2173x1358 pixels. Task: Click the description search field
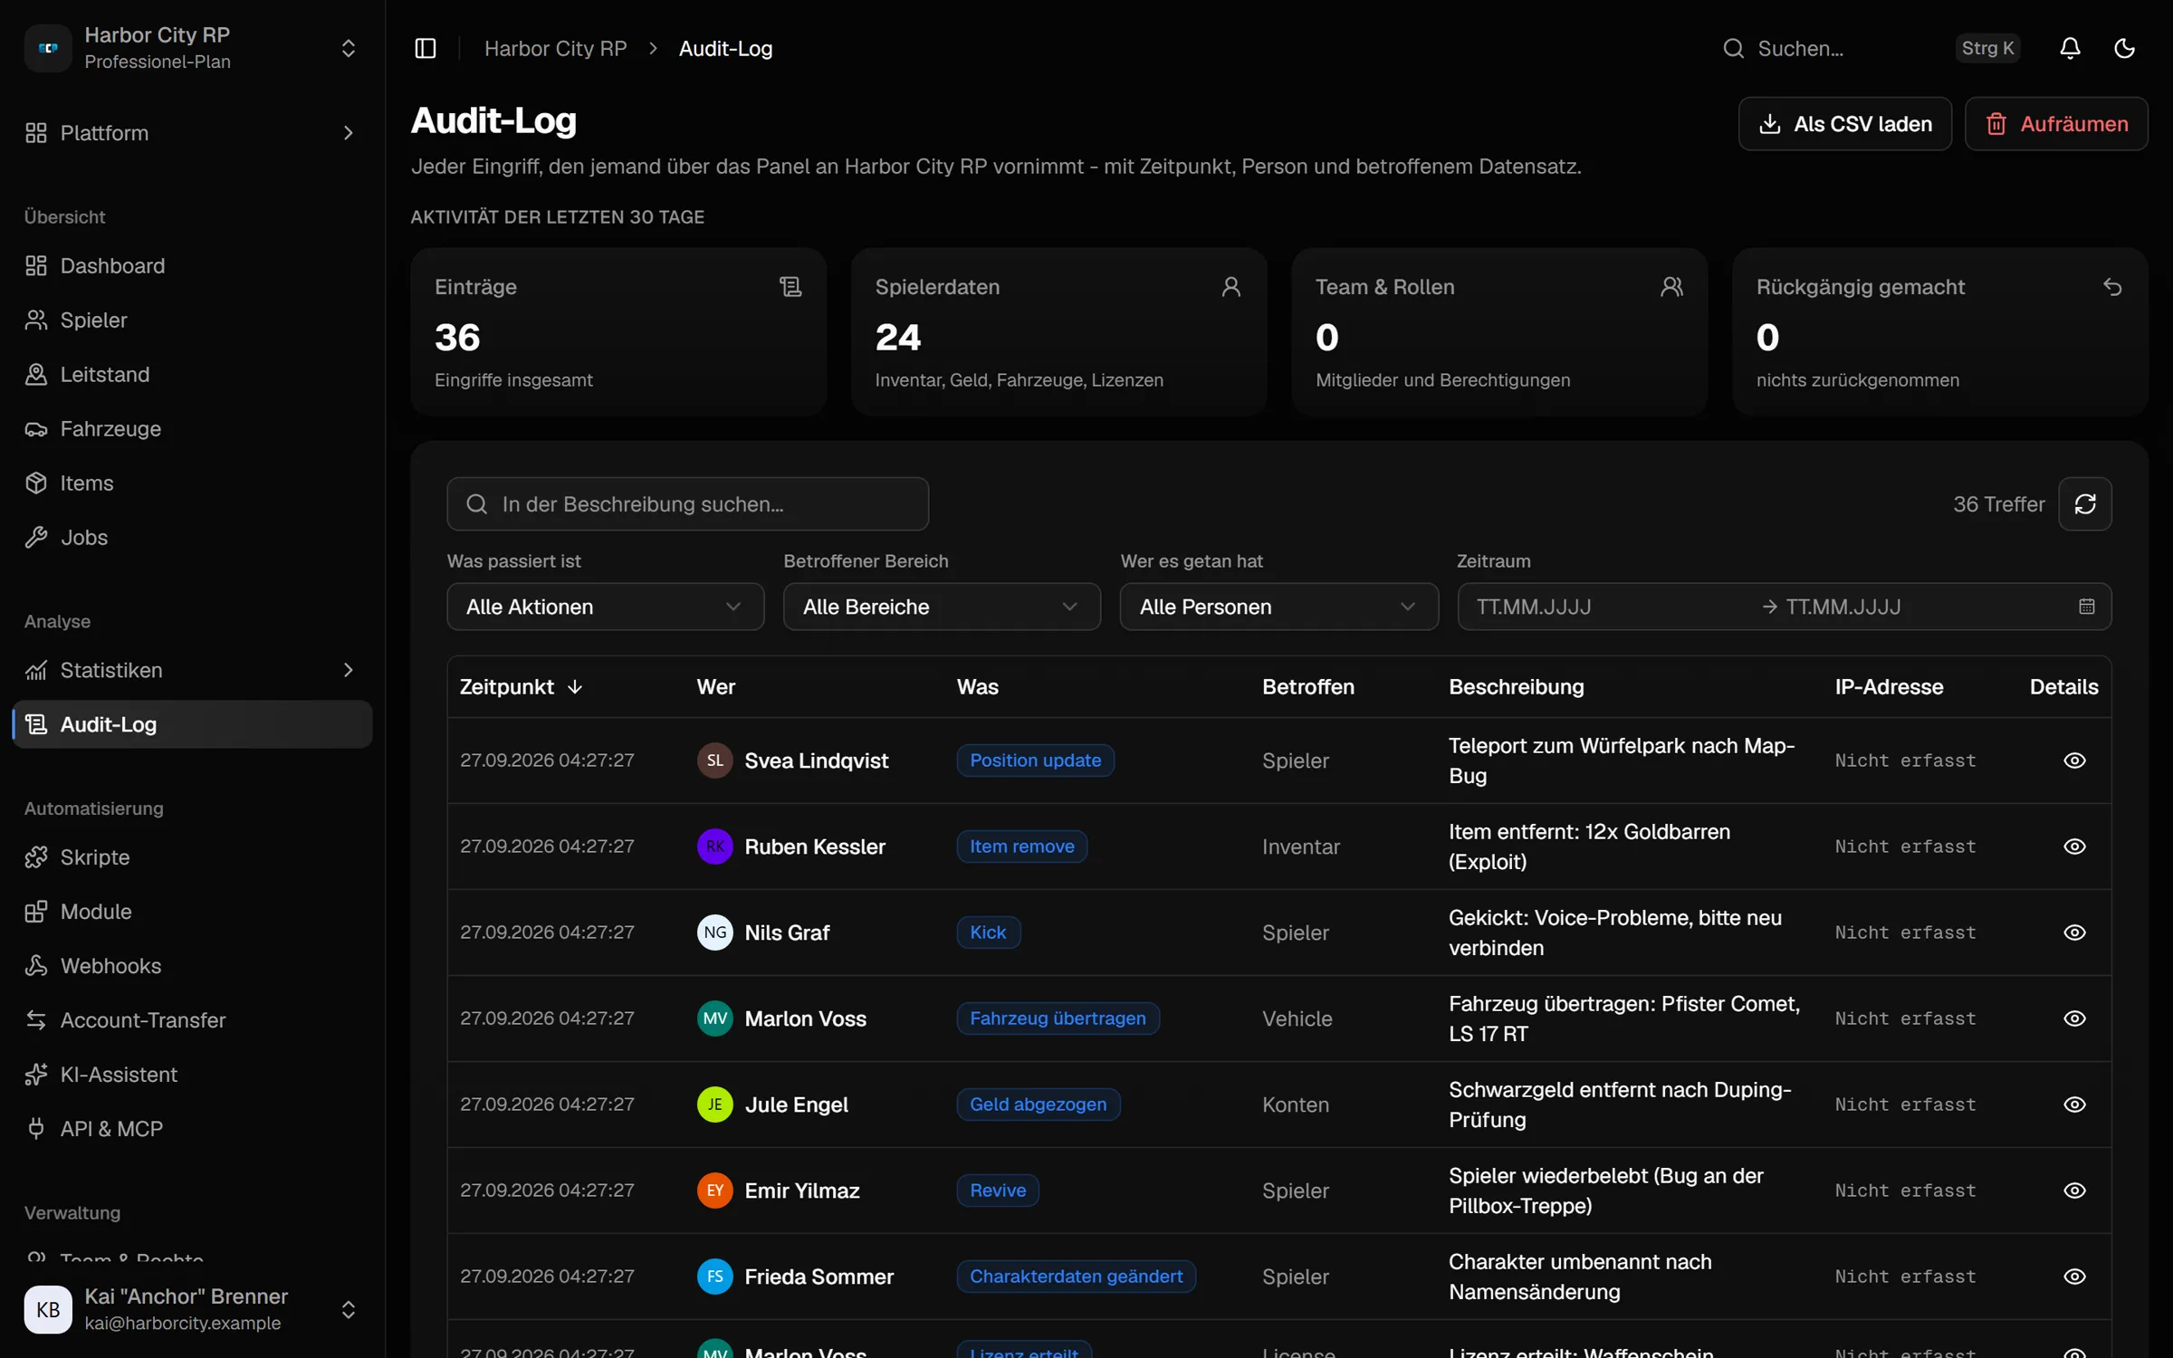pos(687,504)
